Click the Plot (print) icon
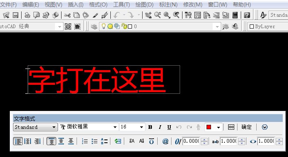 27,15
